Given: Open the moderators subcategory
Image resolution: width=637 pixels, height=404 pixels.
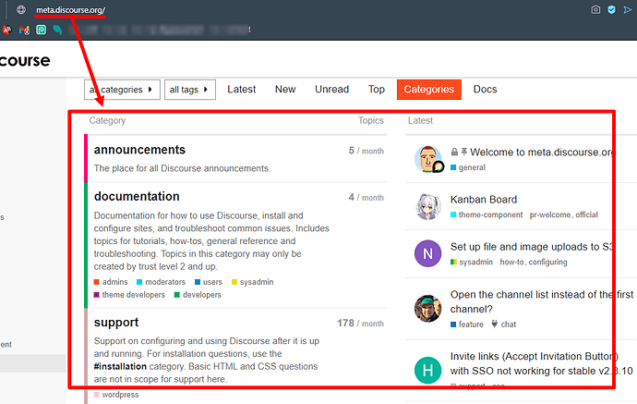Looking at the screenshot, I should (162, 282).
